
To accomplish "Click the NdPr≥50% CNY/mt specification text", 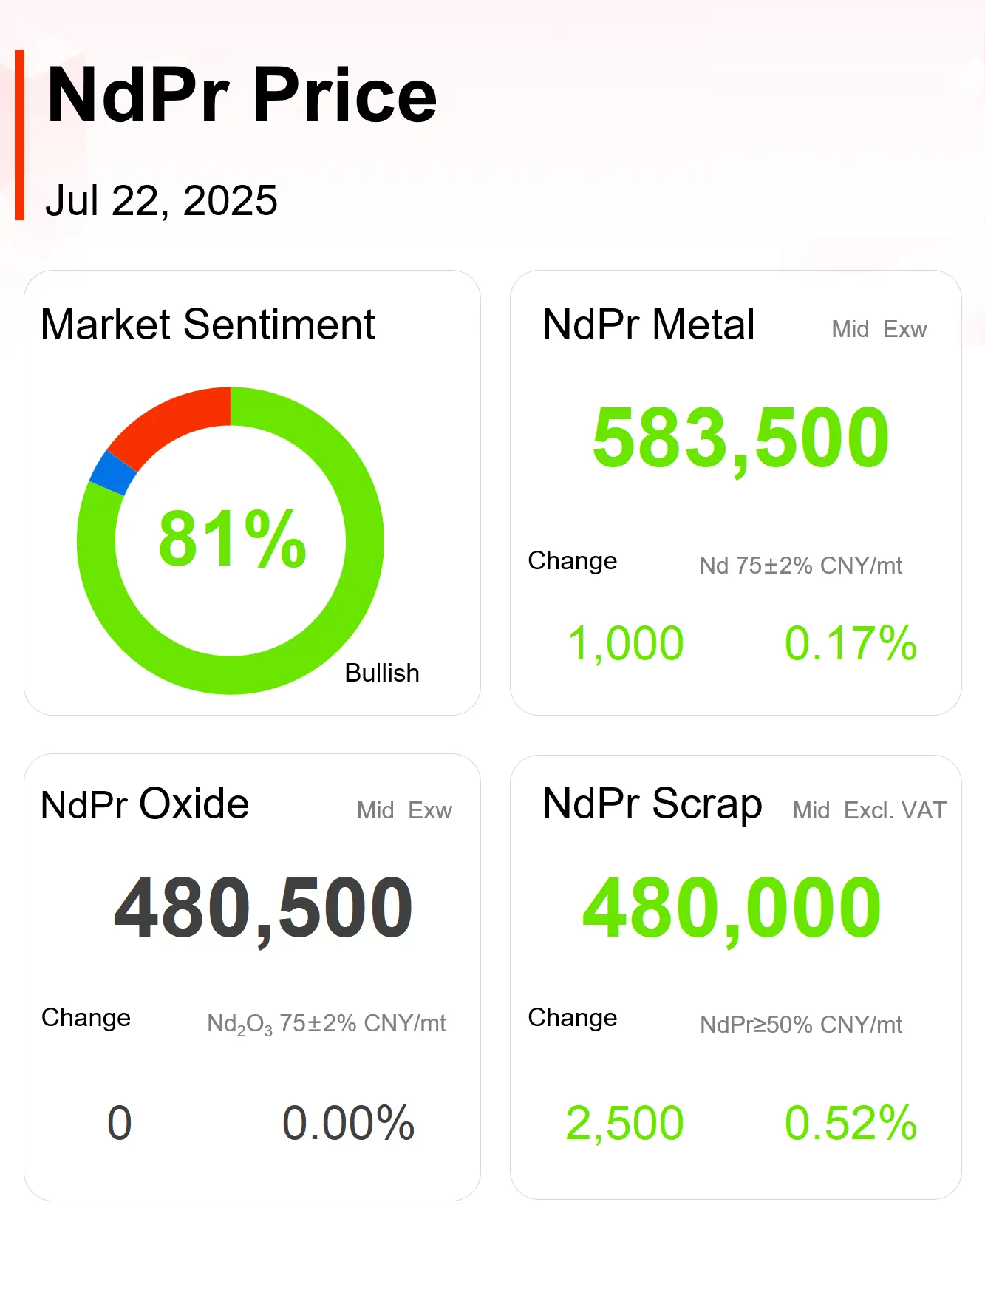I will [x=801, y=1025].
